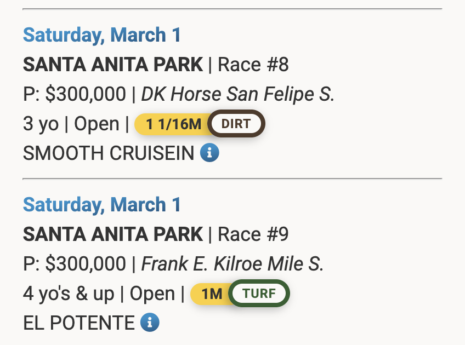465x345 pixels.
Task: Click DK Horse San Felipe S. race name
Action: click(238, 95)
